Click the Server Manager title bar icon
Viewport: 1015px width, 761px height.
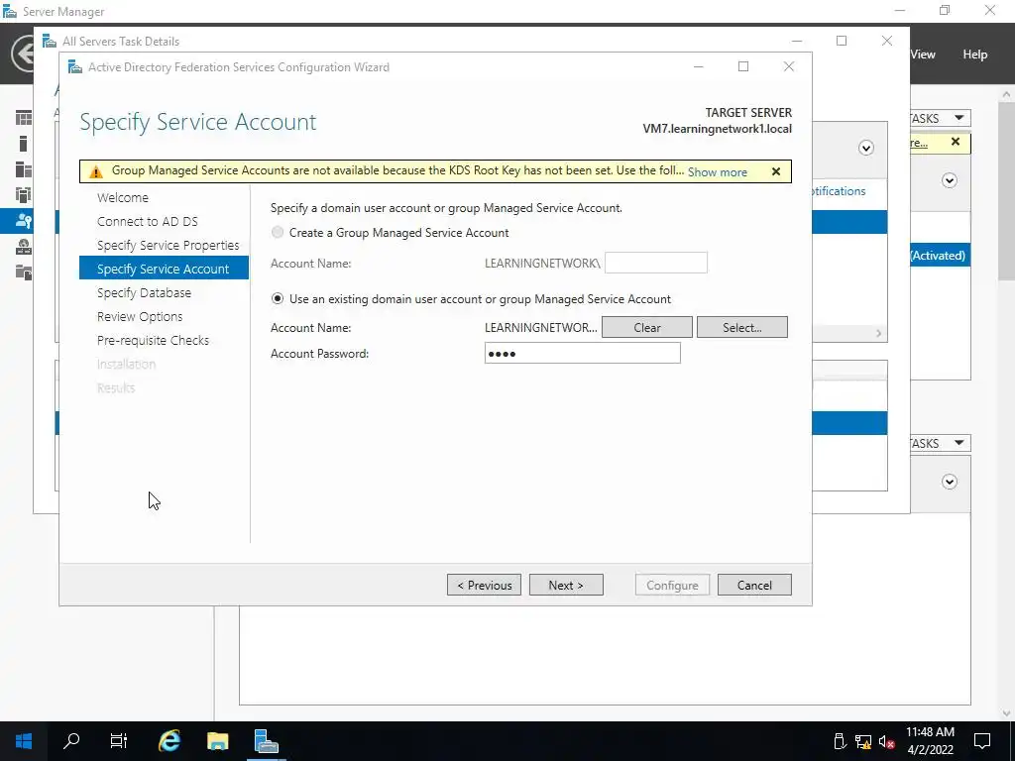click(x=10, y=11)
